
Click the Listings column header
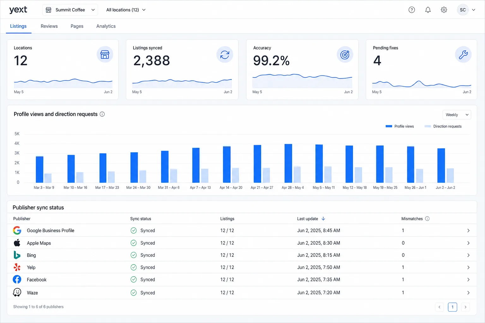click(x=227, y=219)
